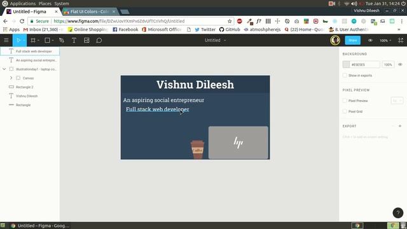Viewport: 407px width, 229px height.
Task: Open the 100% zoom level dropdown
Action: point(385,41)
